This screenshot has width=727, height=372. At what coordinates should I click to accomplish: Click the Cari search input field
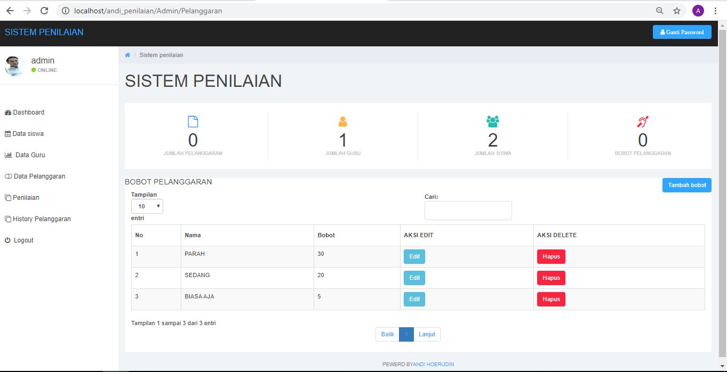(468, 211)
